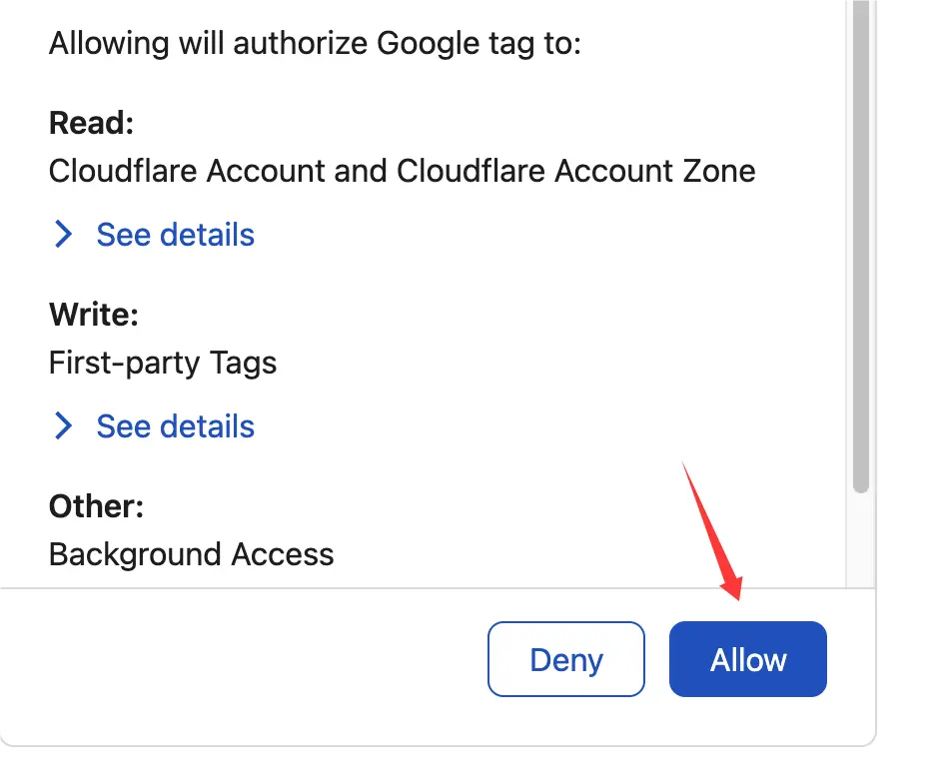The image size is (943, 773).
Task: Click the Write: section heading
Action: tap(94, 315)
